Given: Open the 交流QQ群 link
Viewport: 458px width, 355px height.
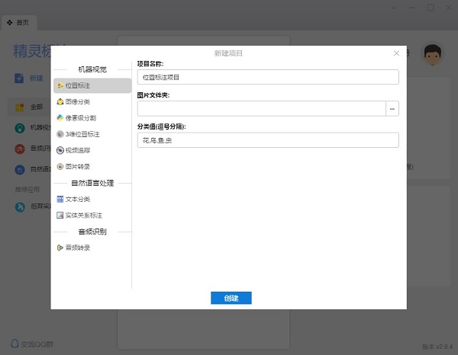Looking at the screenshot, I should [x=31, y=342].
